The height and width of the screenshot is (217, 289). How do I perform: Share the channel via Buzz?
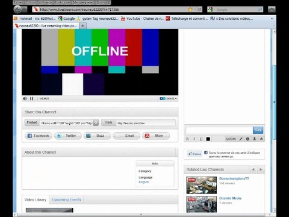[97, 136]
